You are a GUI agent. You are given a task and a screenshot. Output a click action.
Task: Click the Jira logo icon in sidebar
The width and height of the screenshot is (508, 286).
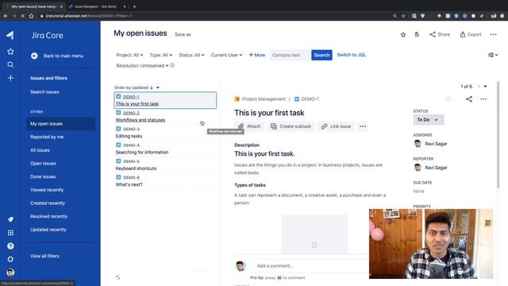[10, 35]
